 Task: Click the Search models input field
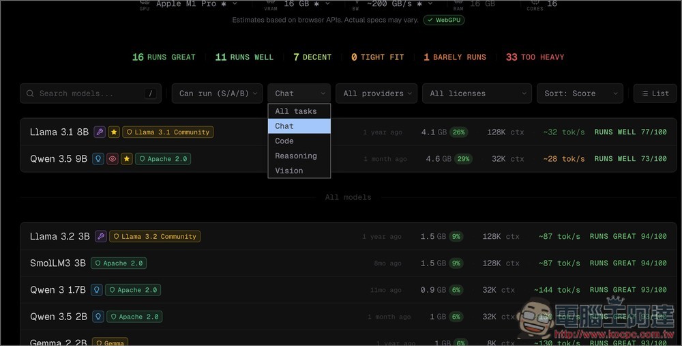tap(91, 93)
